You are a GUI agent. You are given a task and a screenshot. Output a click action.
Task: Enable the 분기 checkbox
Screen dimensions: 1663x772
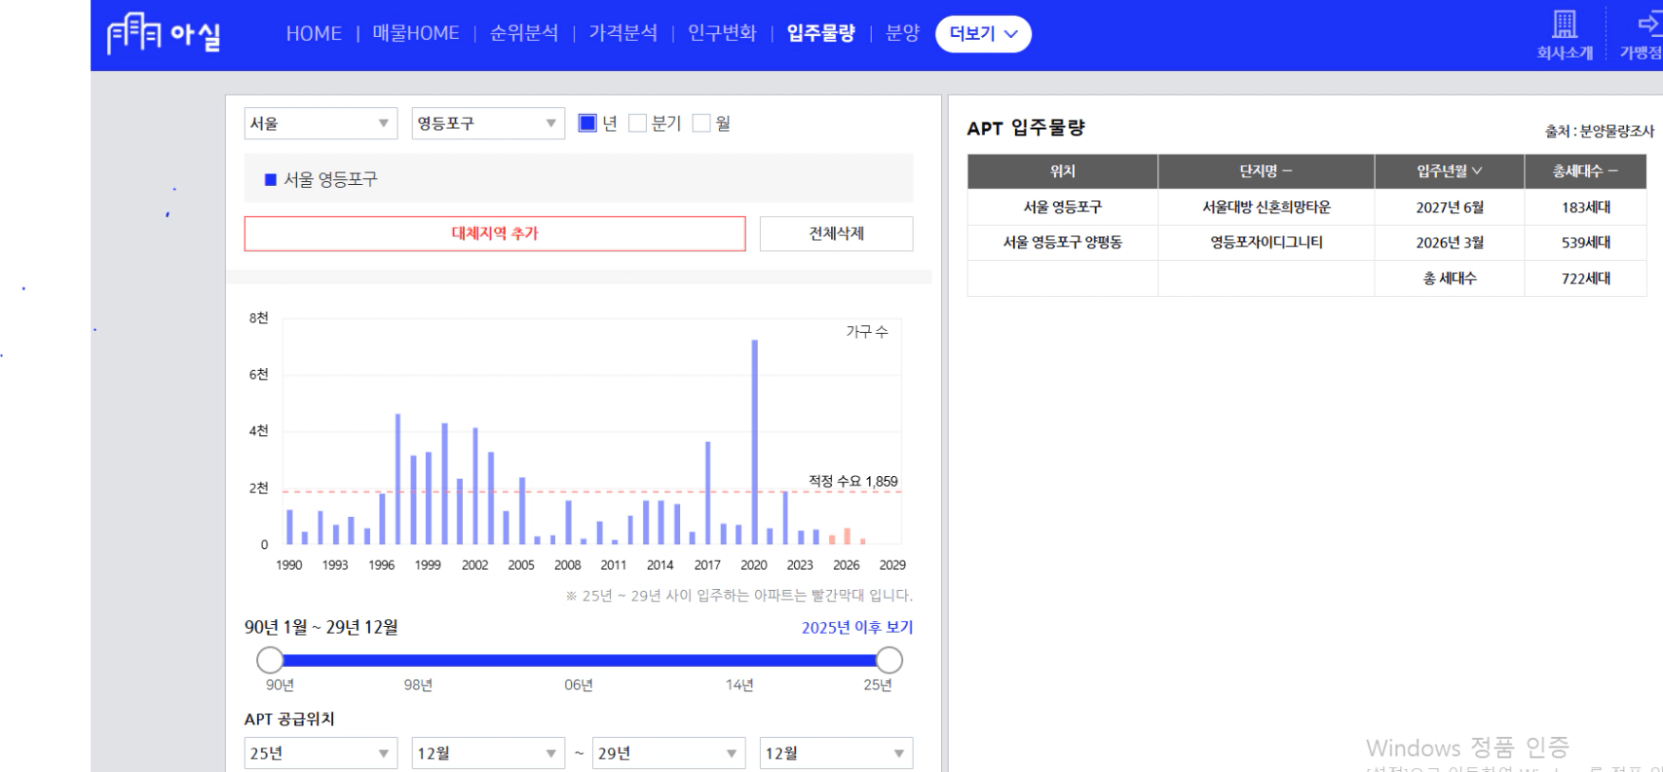coord(638,123)
